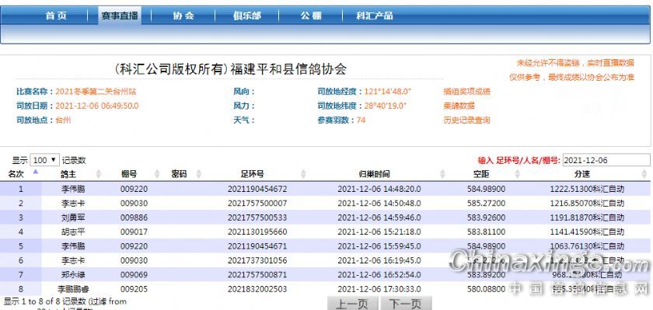Click 李志卡 in rank 2 row

73,203
